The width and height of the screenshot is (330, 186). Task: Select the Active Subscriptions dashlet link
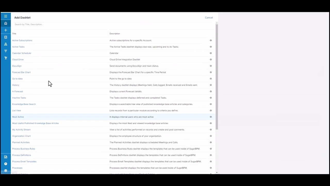[x=22, y=40]
